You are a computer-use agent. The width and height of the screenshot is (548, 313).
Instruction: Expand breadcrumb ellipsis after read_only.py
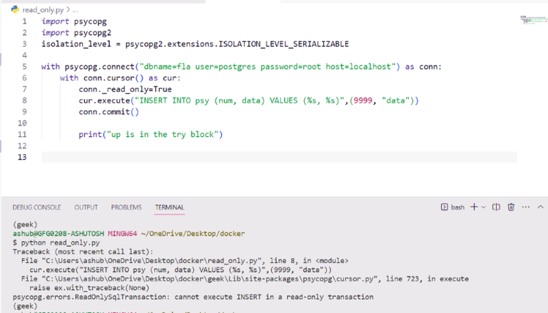click(x=75, y=10)
